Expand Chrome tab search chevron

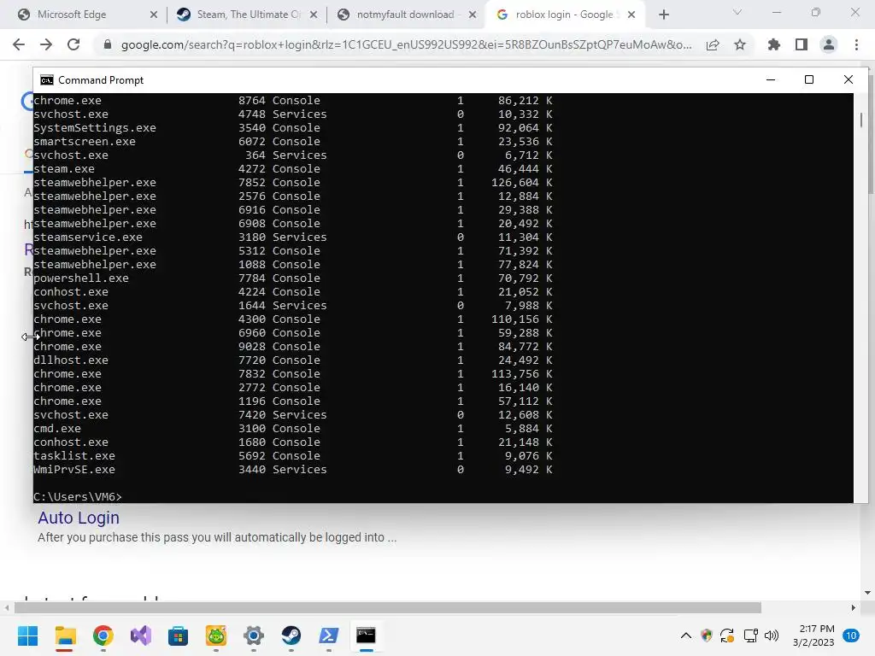[737, 12]
